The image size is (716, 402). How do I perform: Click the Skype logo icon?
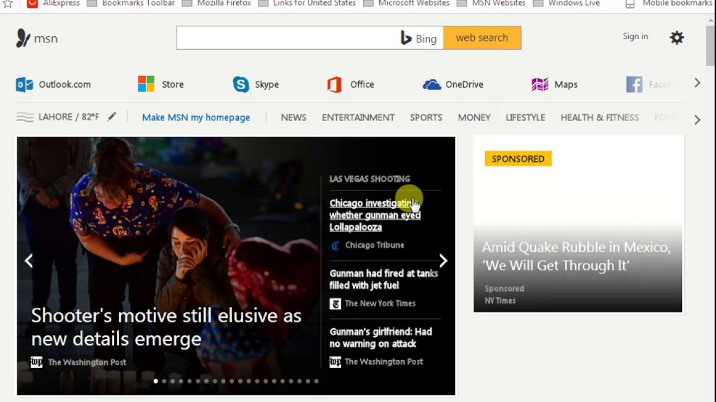241,84
